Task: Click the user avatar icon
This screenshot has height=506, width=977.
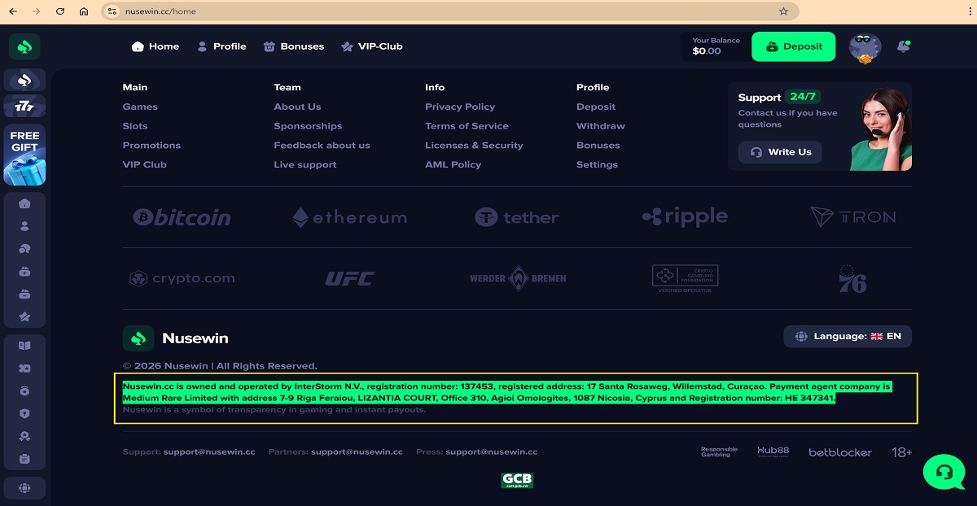Action: [865, 48]
